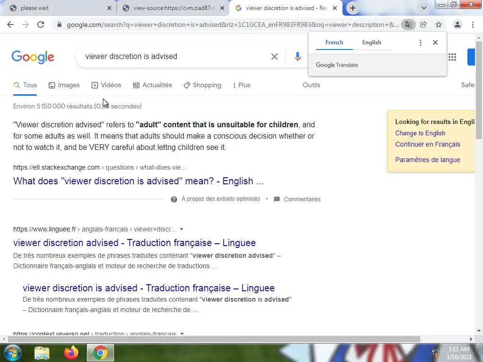The image size is (483, 362).
Task: Open the Chrome three-dot menu
Action: [x=473, y=25]
